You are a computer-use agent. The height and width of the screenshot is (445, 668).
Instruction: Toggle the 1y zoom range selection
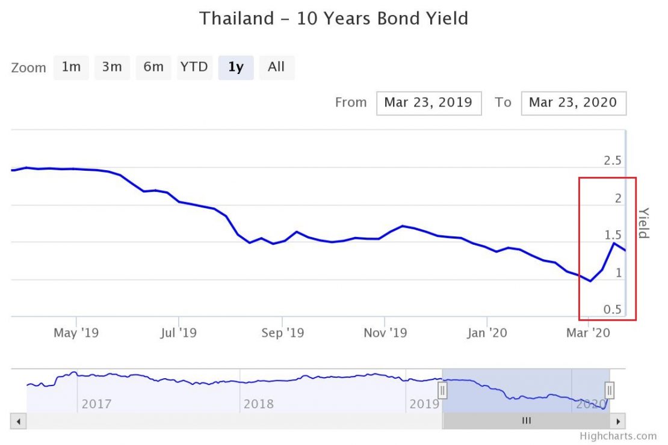coord(235,67)
